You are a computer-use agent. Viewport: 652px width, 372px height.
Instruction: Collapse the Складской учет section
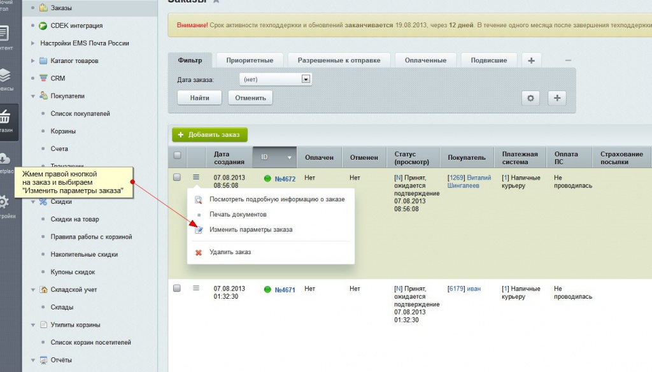pyautogui.click(x=32, y=290)
